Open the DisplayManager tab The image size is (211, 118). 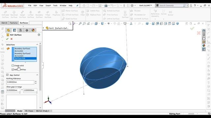tap(33, 30)
